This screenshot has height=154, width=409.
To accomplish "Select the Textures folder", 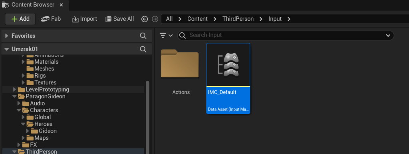I will pos(42,83).
